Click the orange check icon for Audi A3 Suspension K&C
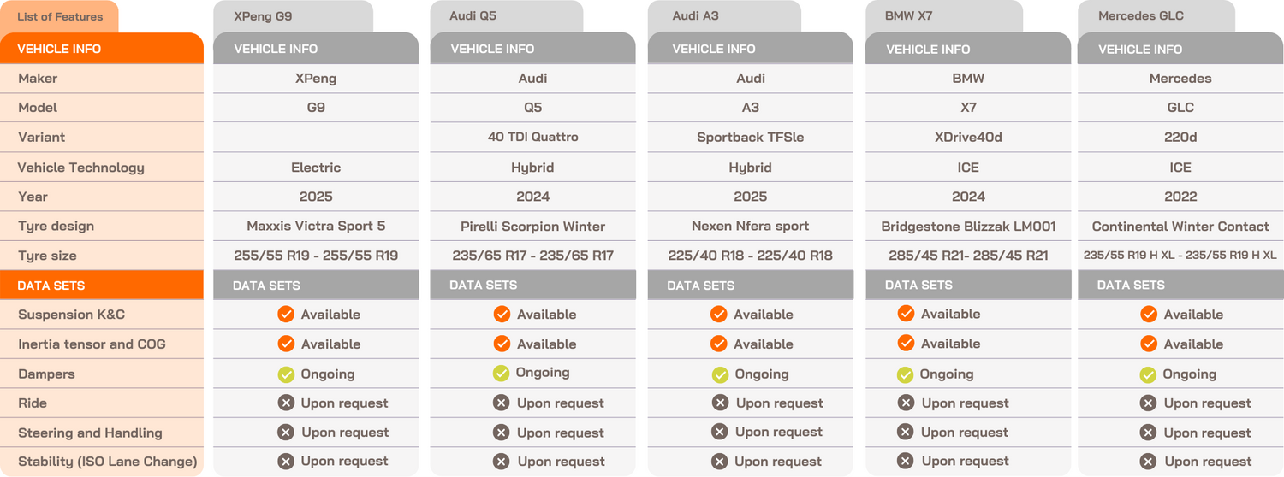The image size is (1284, 477). tap(719, 315)
